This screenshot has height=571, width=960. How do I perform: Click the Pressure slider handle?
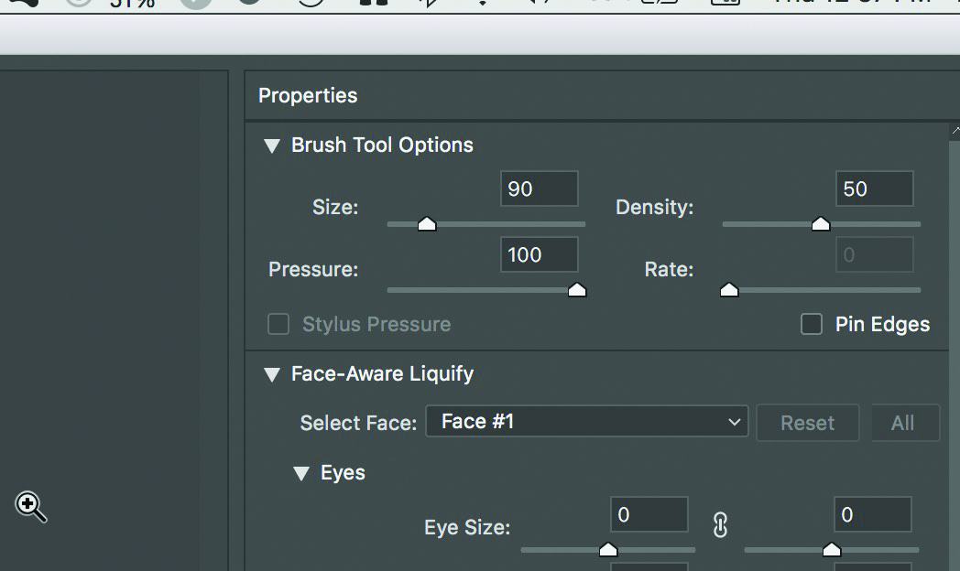tap(577, 290)
